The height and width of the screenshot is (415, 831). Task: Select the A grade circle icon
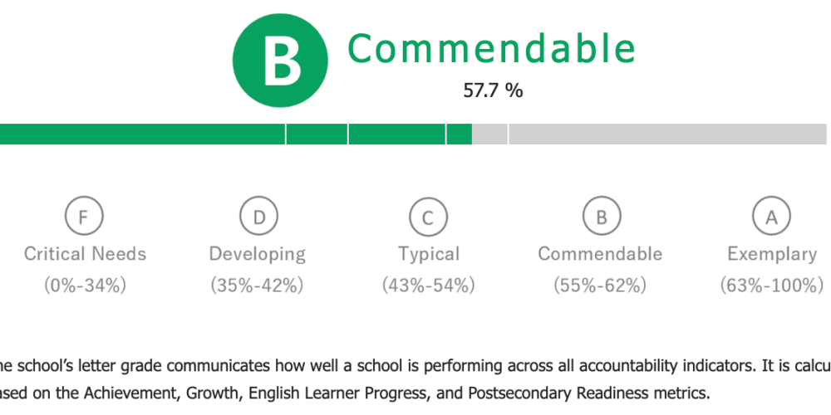(x=771, y=216)
